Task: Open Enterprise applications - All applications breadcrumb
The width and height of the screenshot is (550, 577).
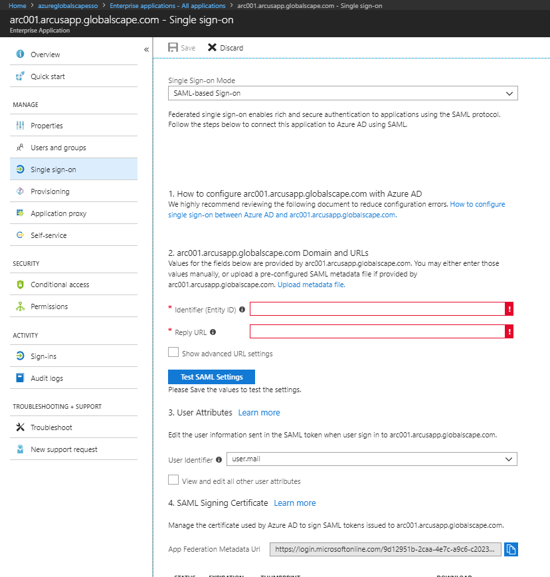Action: coord(167,5)
